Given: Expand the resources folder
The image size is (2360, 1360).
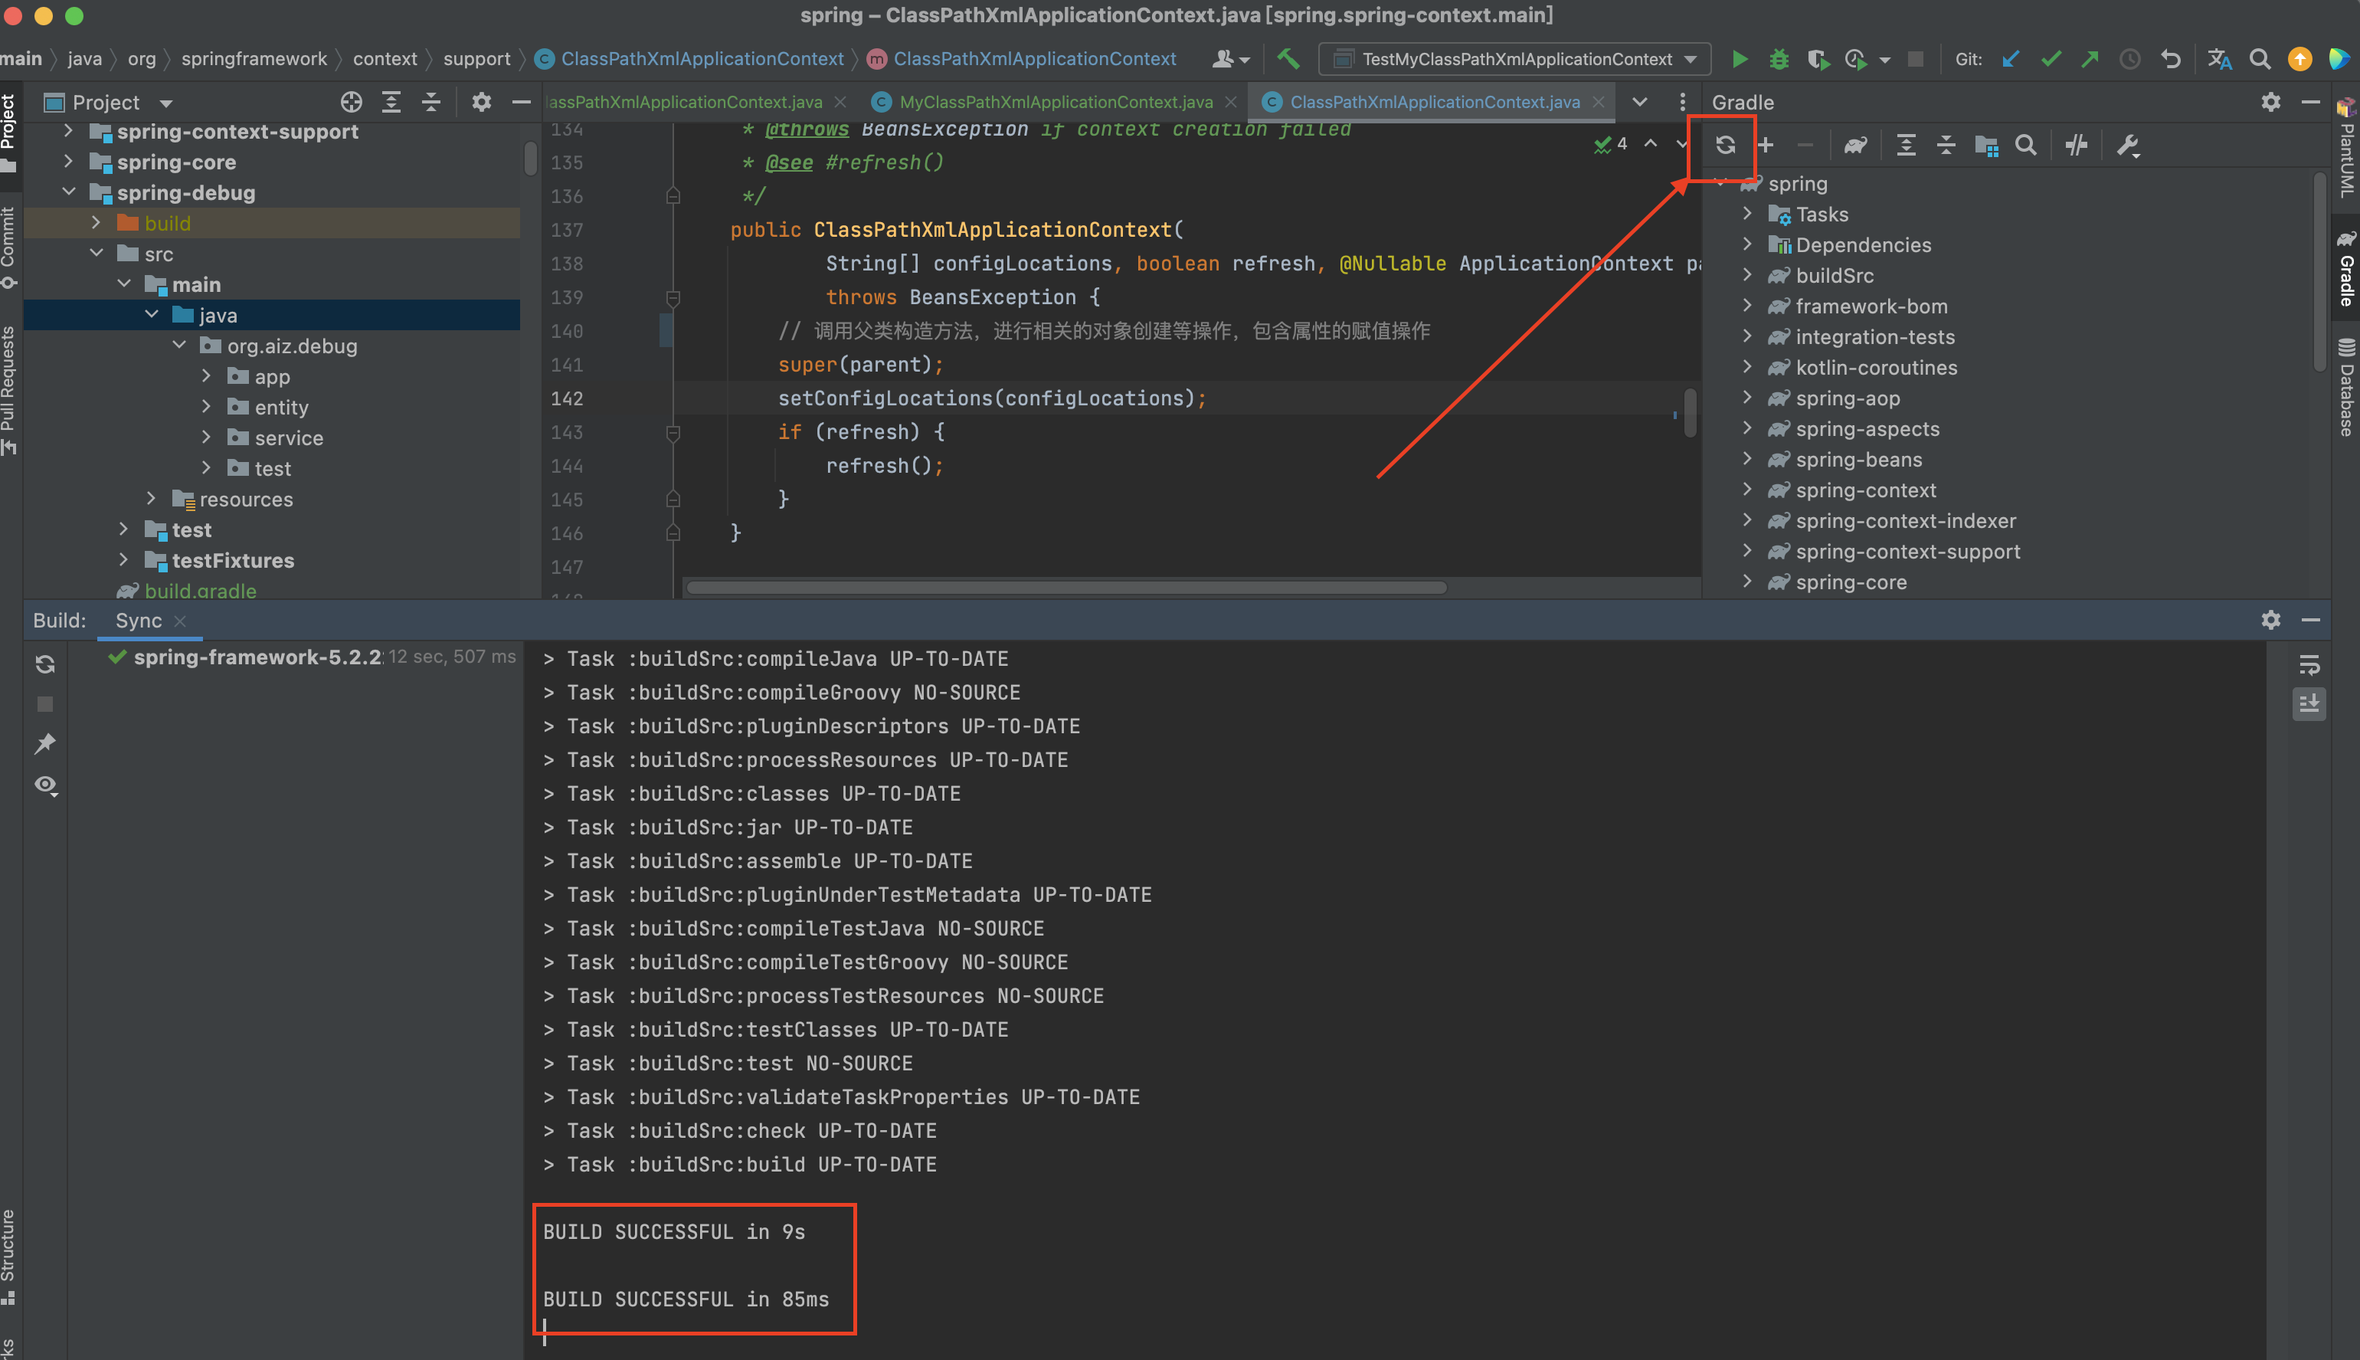Looking at the screenshot, I should pos(151,499).
